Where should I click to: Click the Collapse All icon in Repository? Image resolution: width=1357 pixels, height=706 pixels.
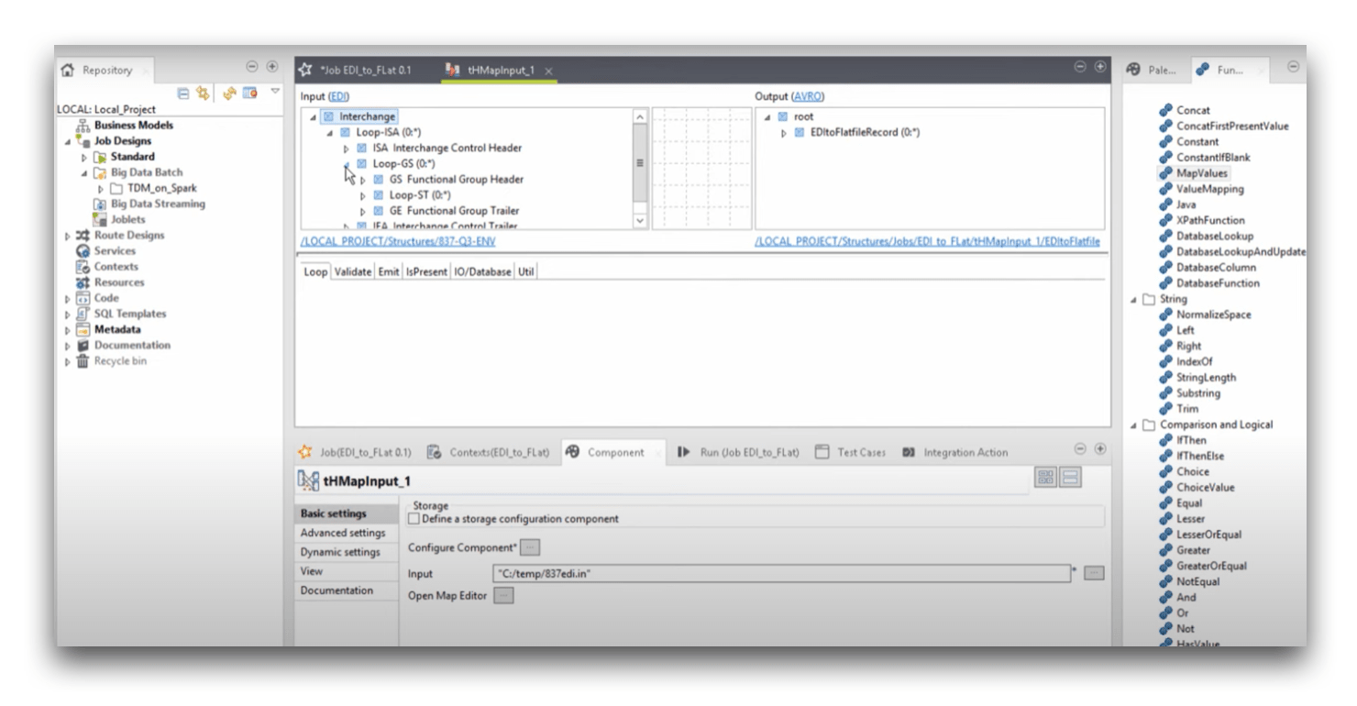183,94
